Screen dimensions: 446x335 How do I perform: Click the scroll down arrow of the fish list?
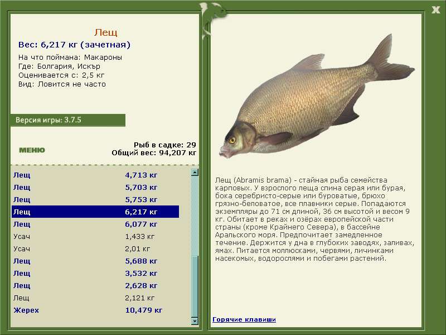pyautogui.click(x=195, y=321)
